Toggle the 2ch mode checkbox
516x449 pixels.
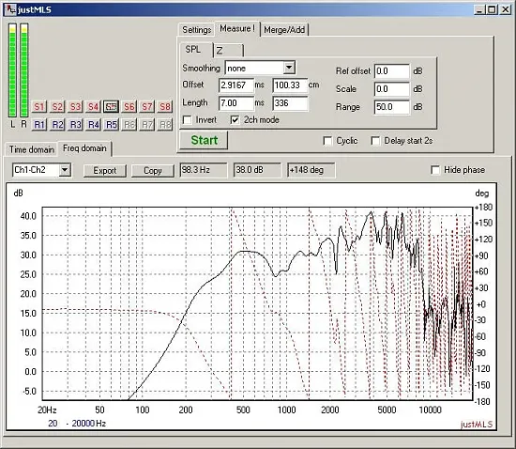235,120
